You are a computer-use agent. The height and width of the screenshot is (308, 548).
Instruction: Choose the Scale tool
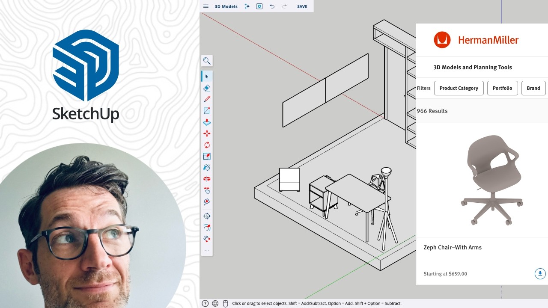[x=207, y=156]
